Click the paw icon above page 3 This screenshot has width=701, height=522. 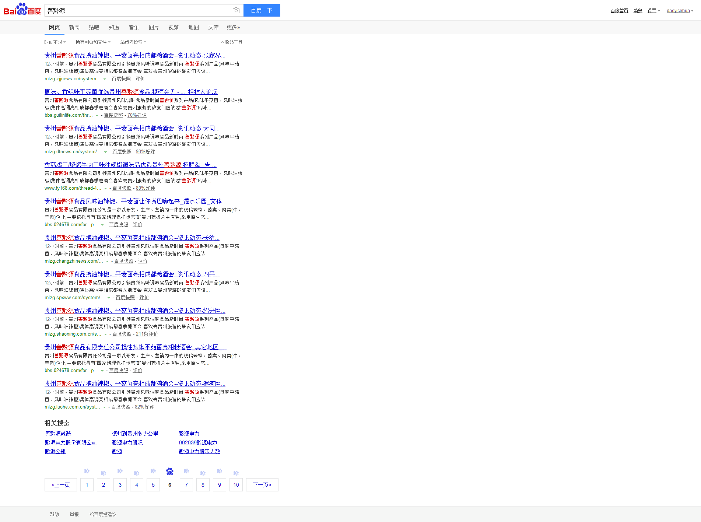(x=120, y=471)
